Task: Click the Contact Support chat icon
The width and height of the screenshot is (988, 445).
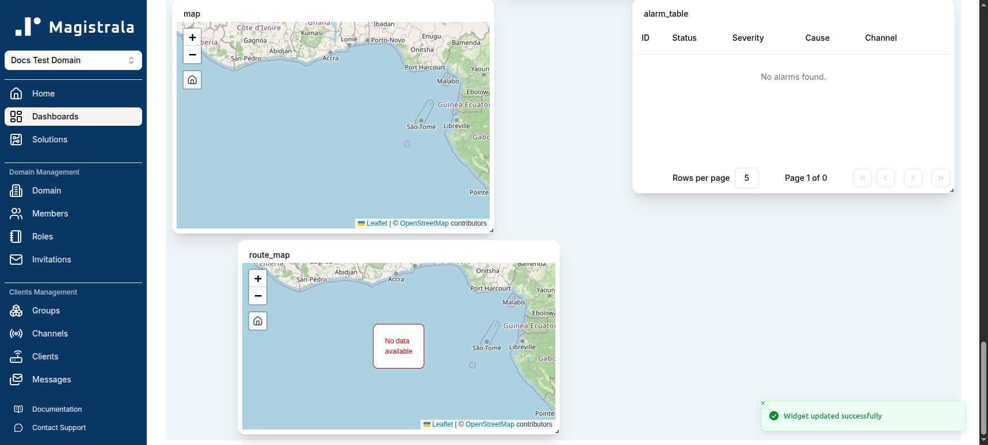Action: pyautogui.click(x=18, y=428)
